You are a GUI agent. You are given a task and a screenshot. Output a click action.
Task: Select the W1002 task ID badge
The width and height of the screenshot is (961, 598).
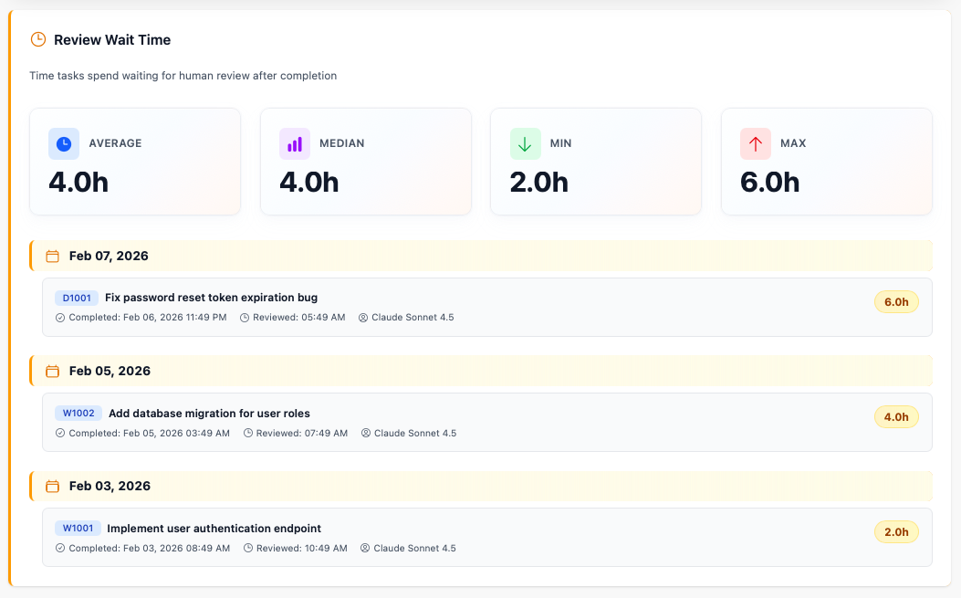[x=78, y=414]
